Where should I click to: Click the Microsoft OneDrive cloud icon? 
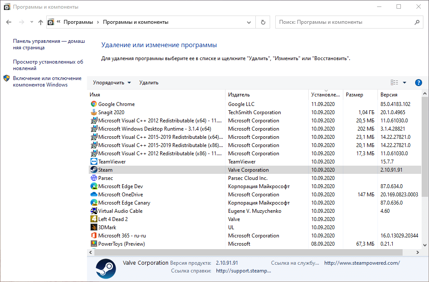click(94, 194)
